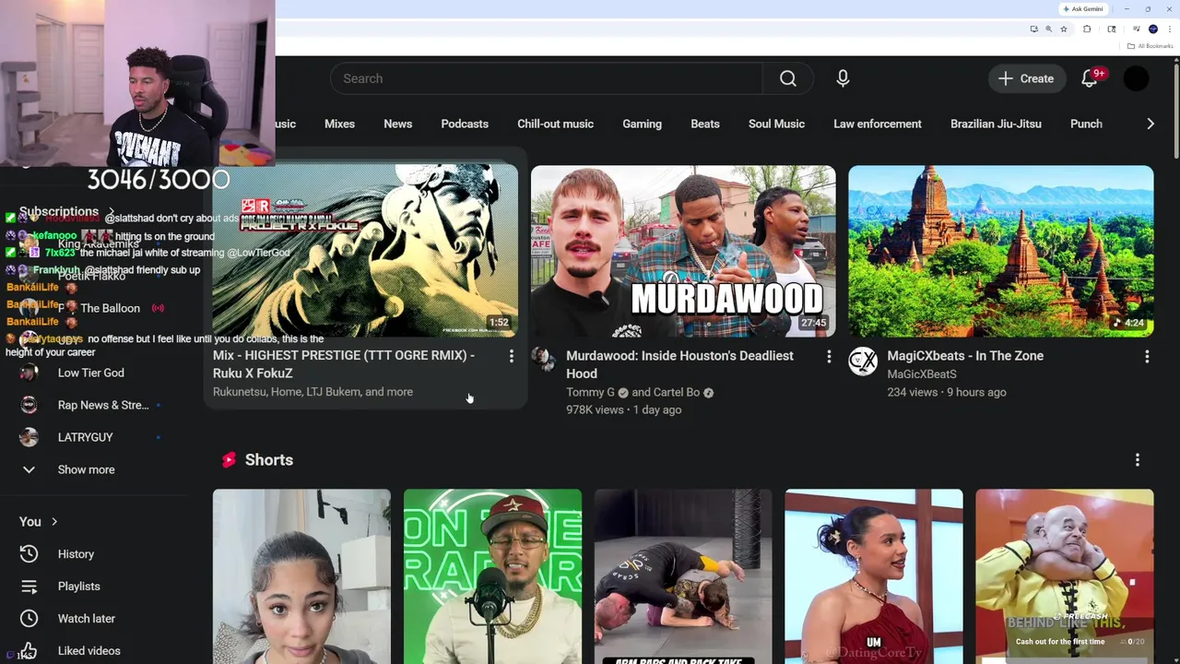Open the Chrome profile avatar
This screenshot has height=664, width=1180.
point(1153,29)
